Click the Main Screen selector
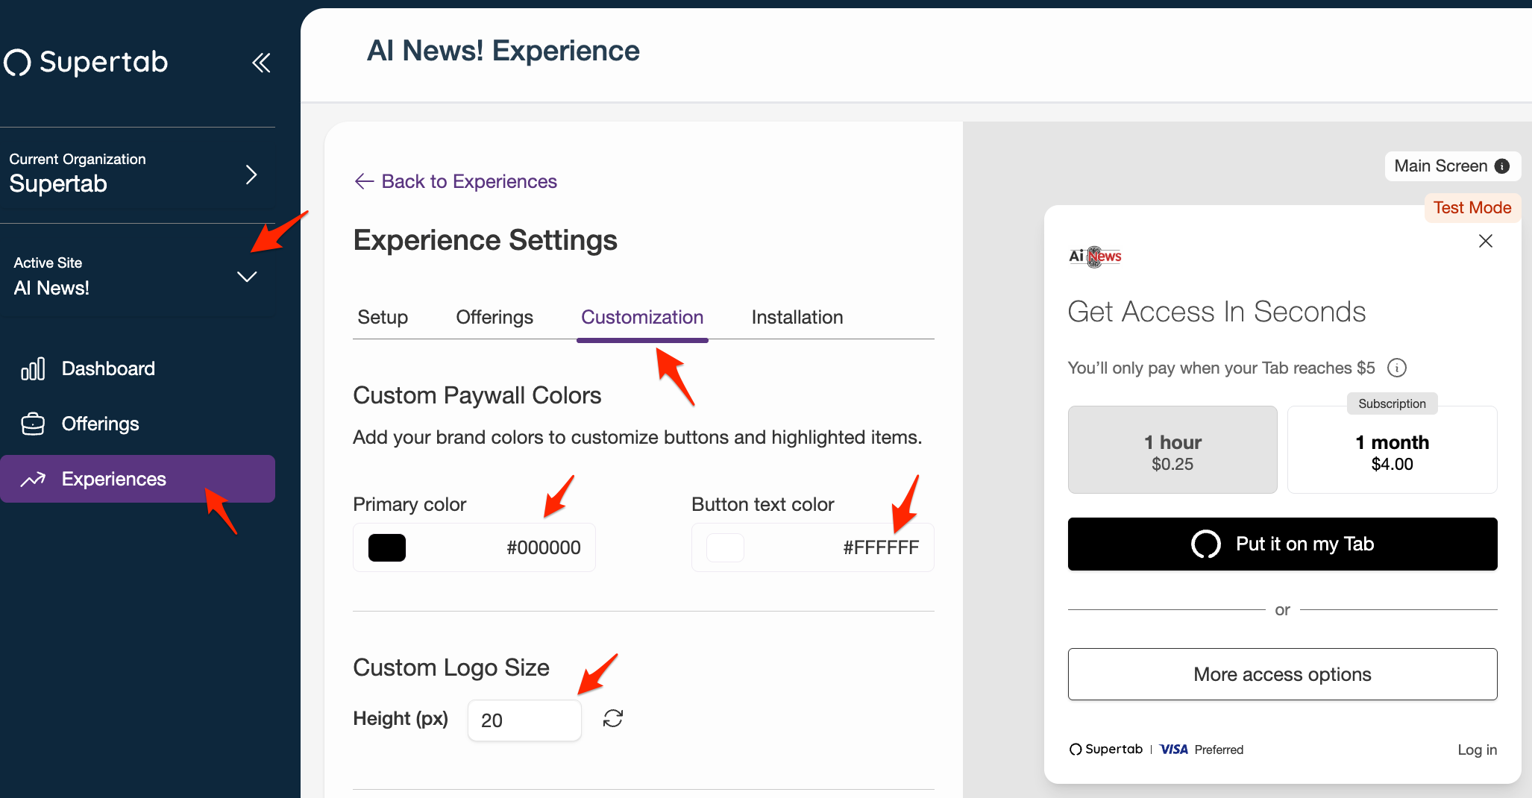This screenshot has height=798, width=1532. point(1452,166)
